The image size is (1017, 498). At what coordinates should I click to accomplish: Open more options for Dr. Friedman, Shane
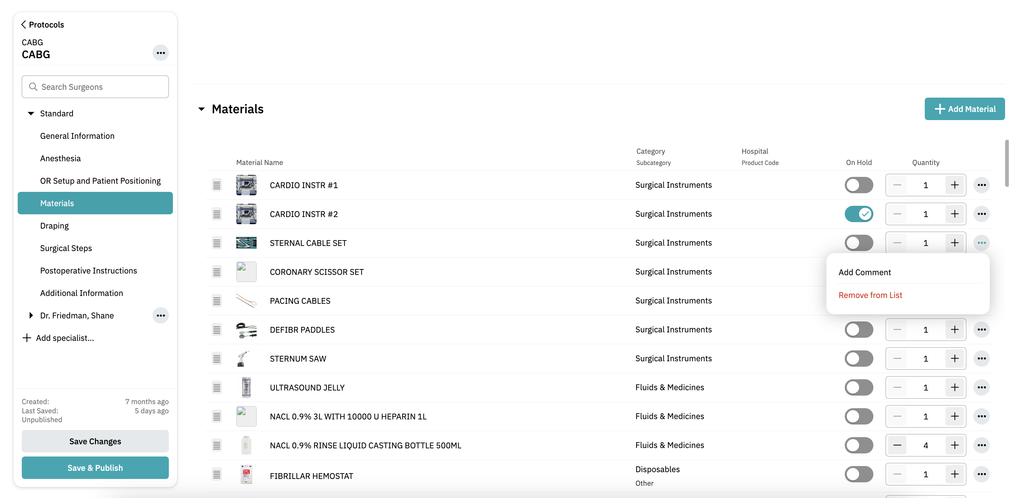160,315
